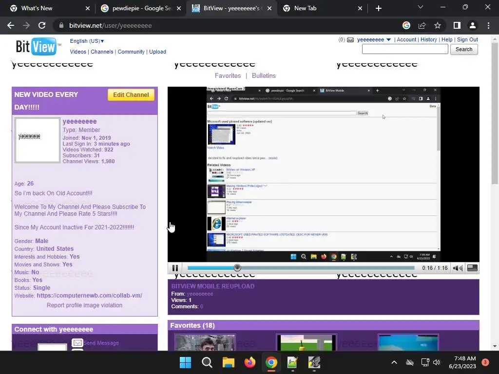Open Community navigation link
The width and height of the screenshot is (499, 374).
click(x=131, y=52)
